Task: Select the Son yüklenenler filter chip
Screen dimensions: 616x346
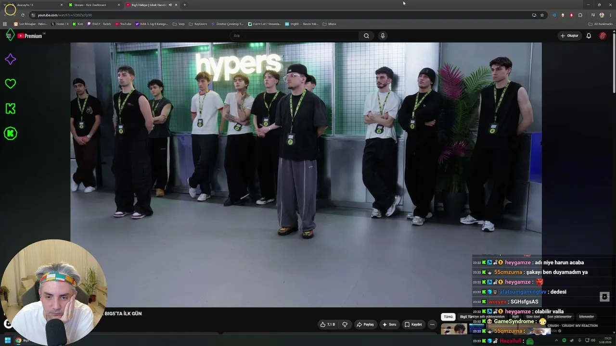Action: (559, 317)
